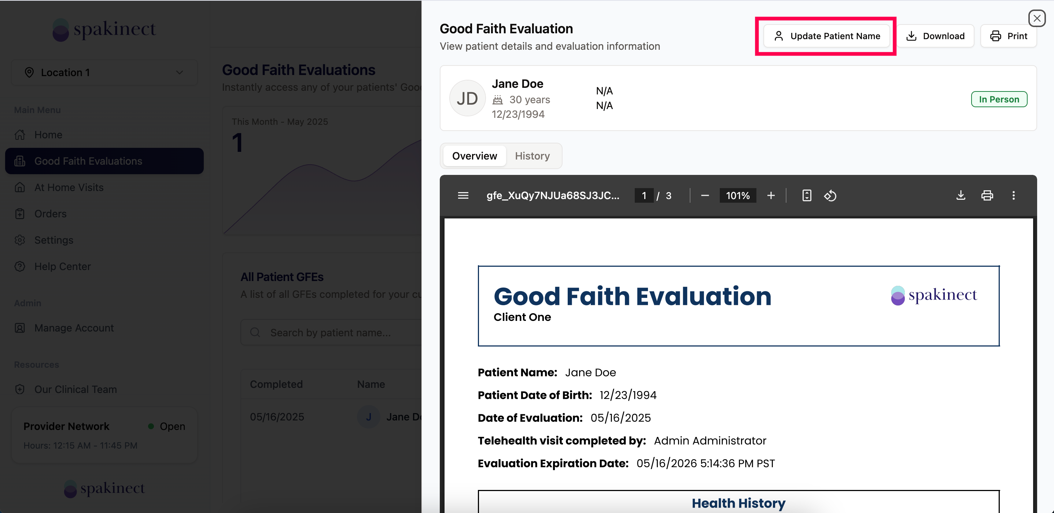The image size is (1054, 513).
Task: Click the J avatar in patient table row
Action: click(x=369, y=417)
